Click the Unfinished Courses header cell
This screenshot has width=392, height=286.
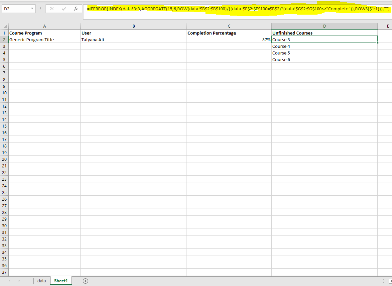coord(325,33)
